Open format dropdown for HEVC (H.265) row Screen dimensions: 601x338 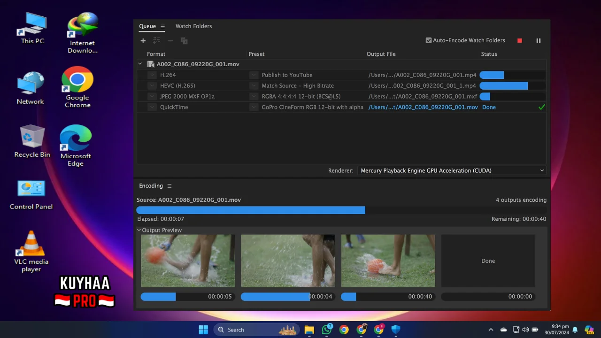coord(152,86)
